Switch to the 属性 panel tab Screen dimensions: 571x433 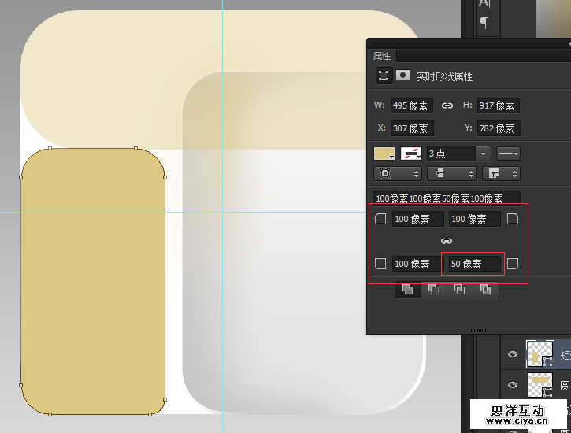click(x=382, y=56)
